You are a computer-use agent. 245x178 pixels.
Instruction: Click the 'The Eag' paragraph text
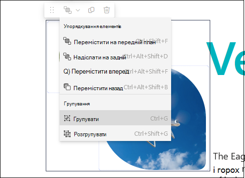tap(229, 156)
